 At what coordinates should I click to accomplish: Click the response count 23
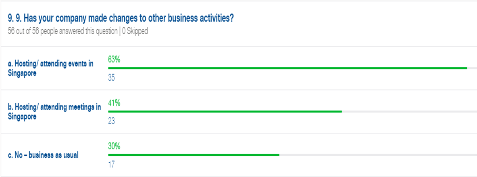coord(111,121)
